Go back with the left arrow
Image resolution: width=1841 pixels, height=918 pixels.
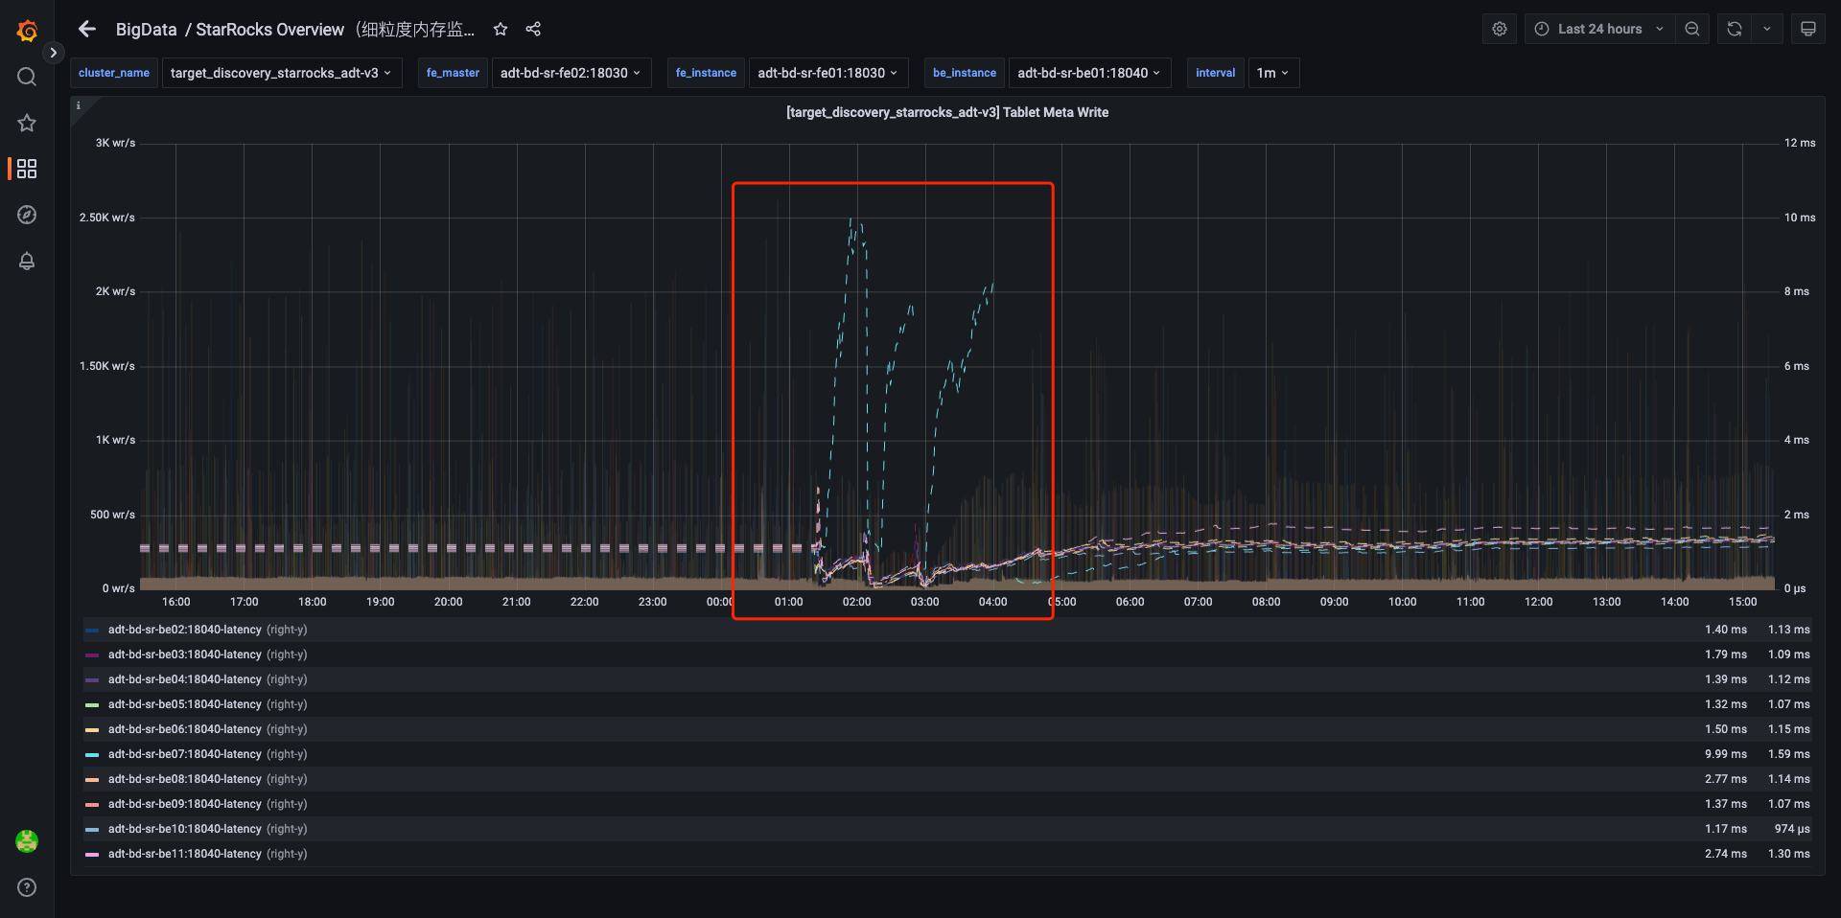[x=87, y=29]
